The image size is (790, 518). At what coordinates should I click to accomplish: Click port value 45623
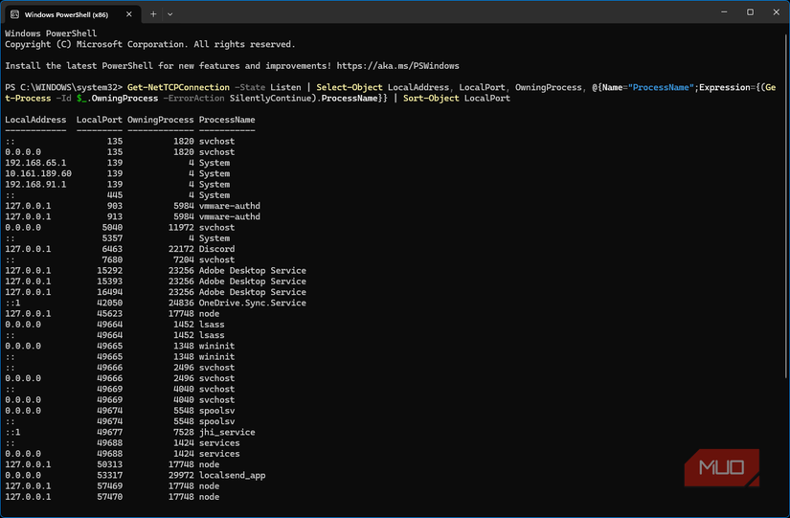click(110, 314)
